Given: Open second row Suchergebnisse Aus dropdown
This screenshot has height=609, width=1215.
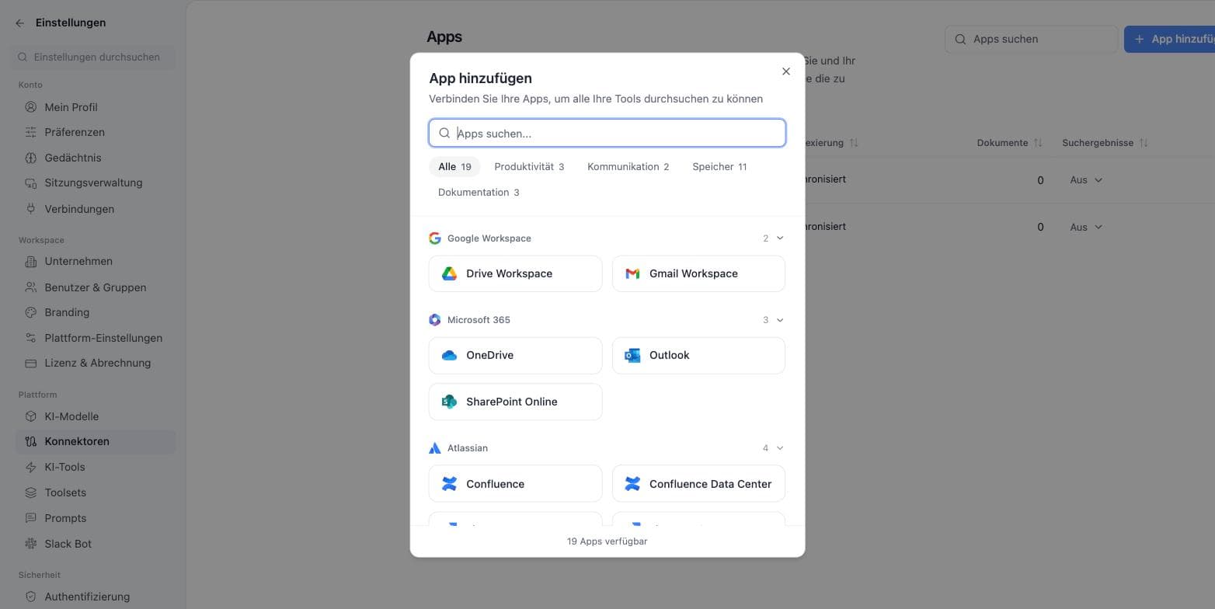Looking at the screenshot, I should tap(1086, 227).
